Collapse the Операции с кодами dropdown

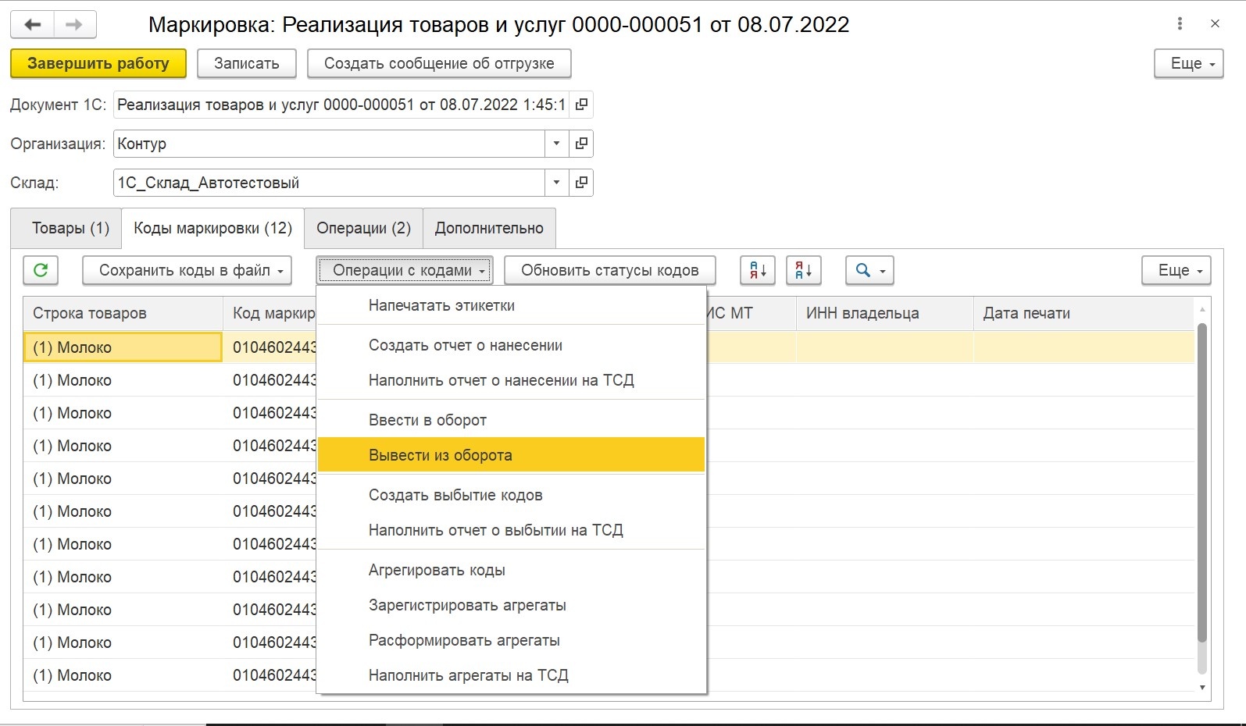click(x=405, y=270)
